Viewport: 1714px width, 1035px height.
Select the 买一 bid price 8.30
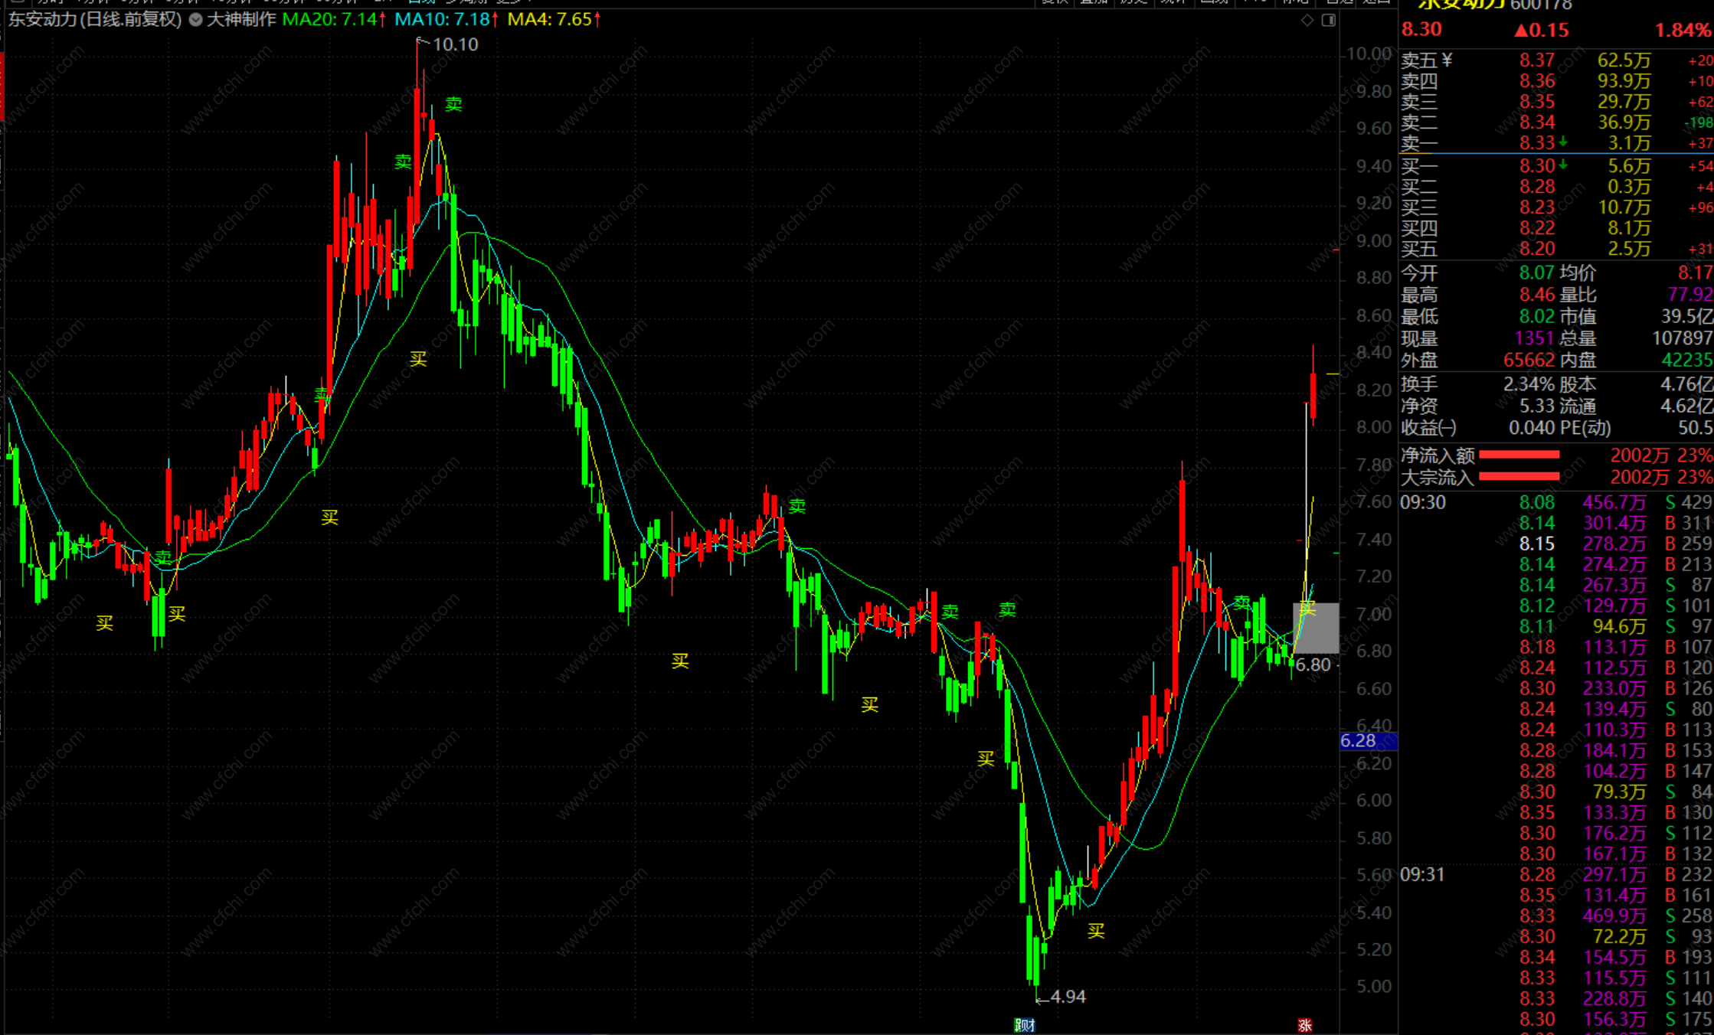pos(1536,166)
